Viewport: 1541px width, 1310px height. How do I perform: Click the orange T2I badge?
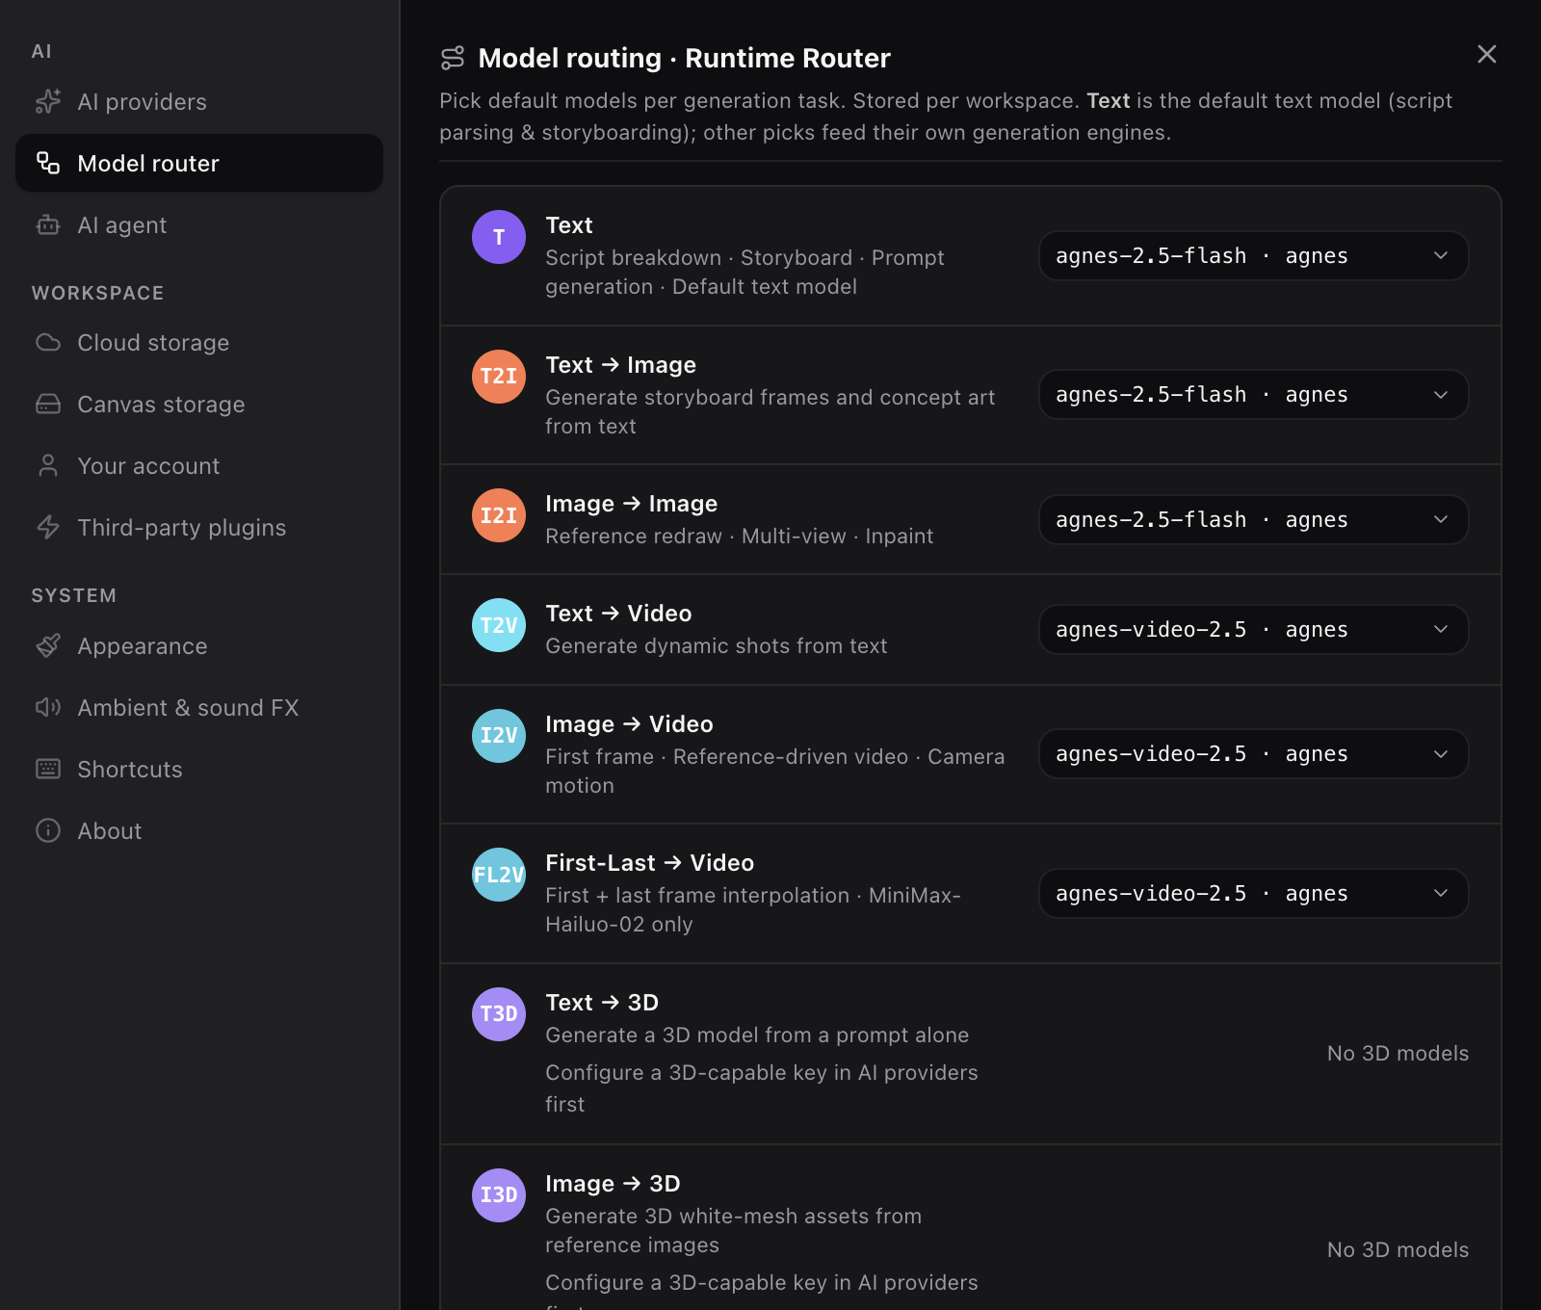point(499,377)
